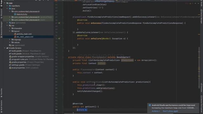
Task: Open activity_main.xml layout file
Action: (x=24, y=34)
